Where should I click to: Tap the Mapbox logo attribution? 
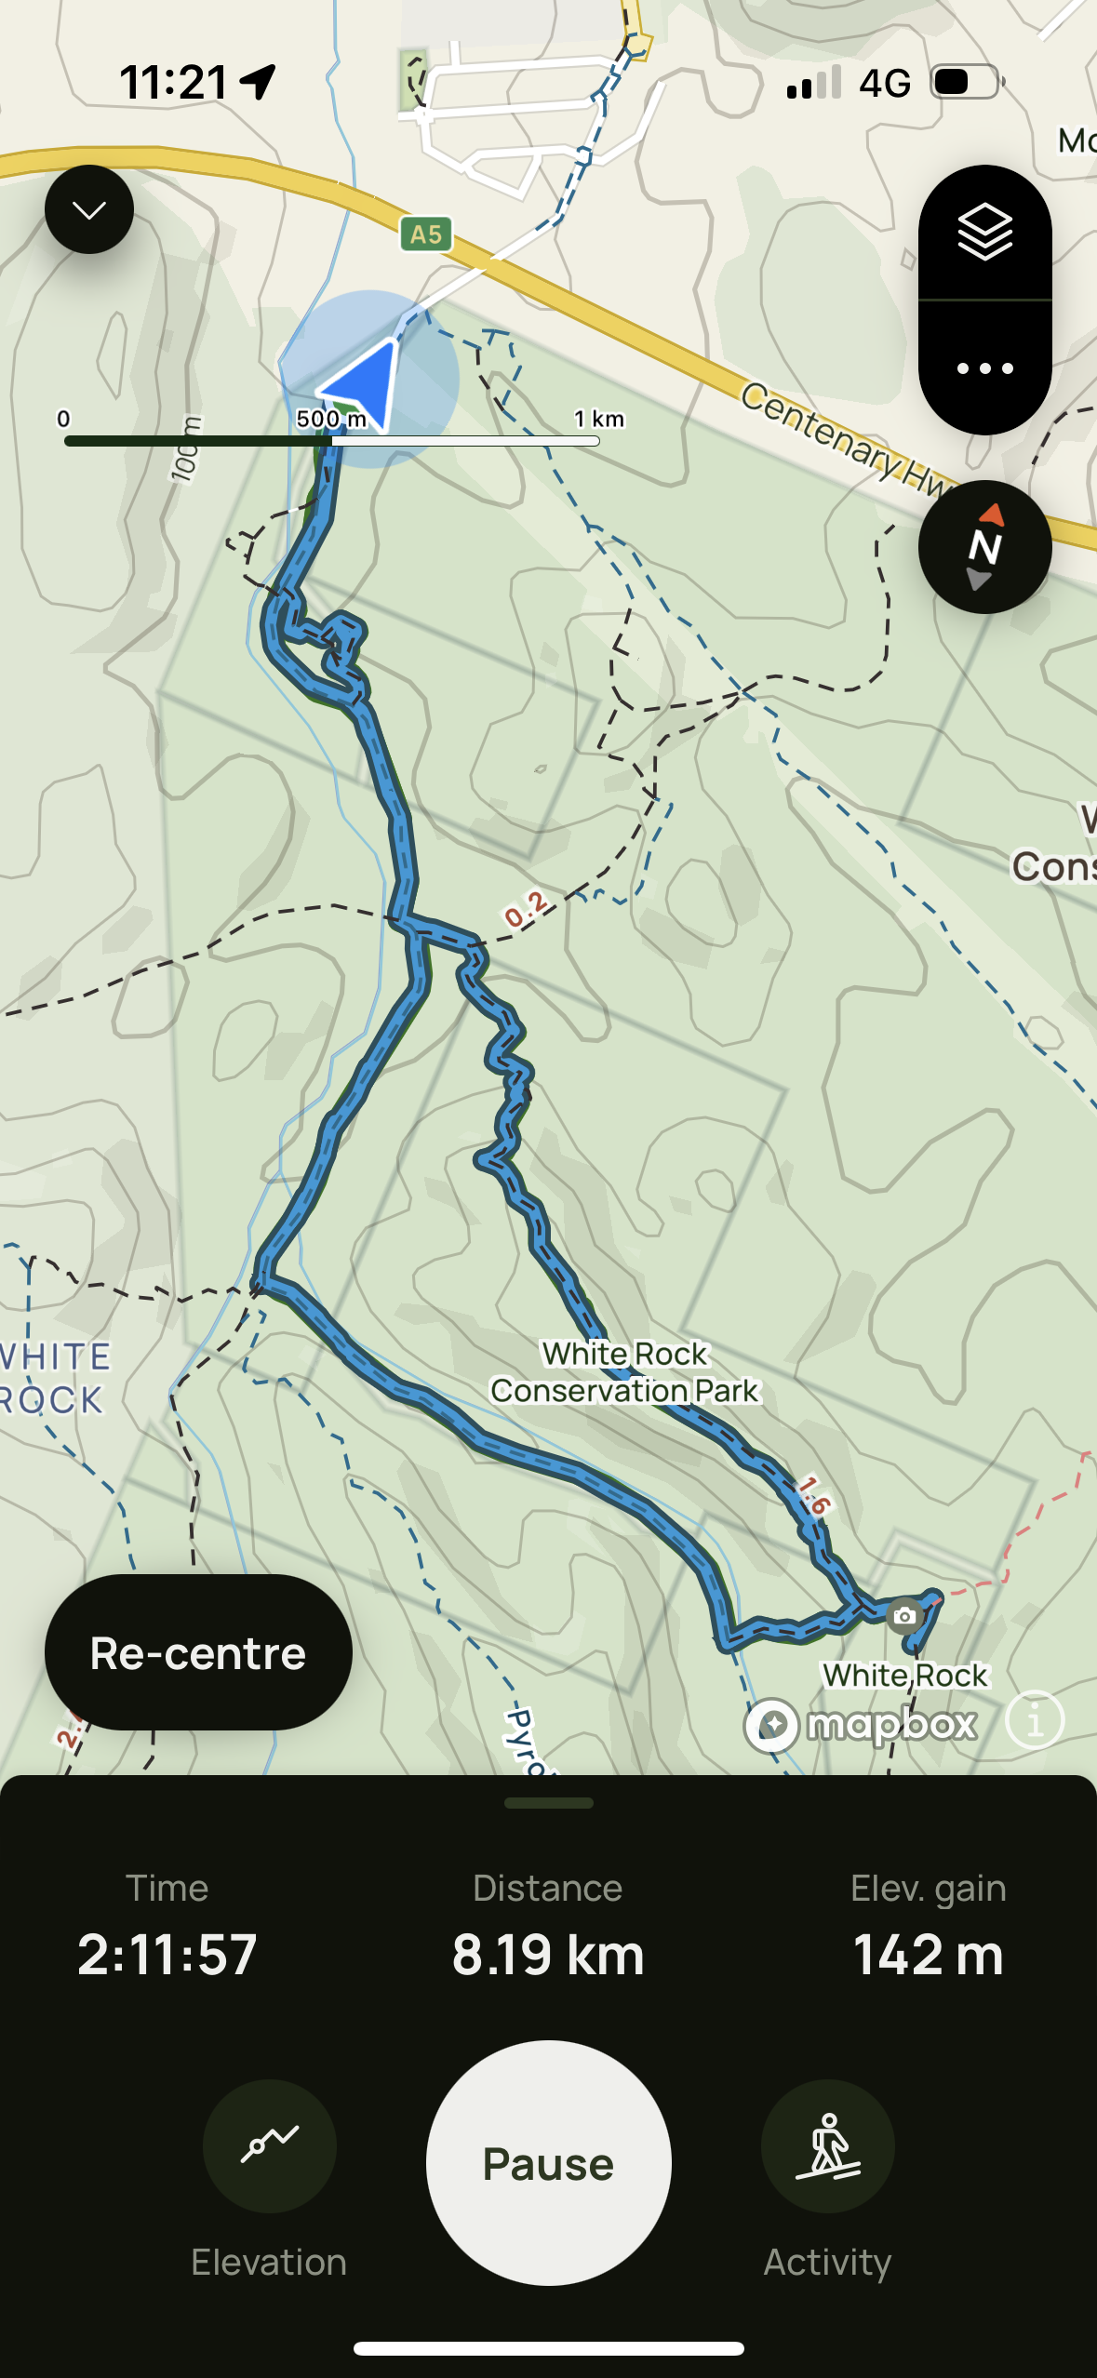pos(861,1724)
